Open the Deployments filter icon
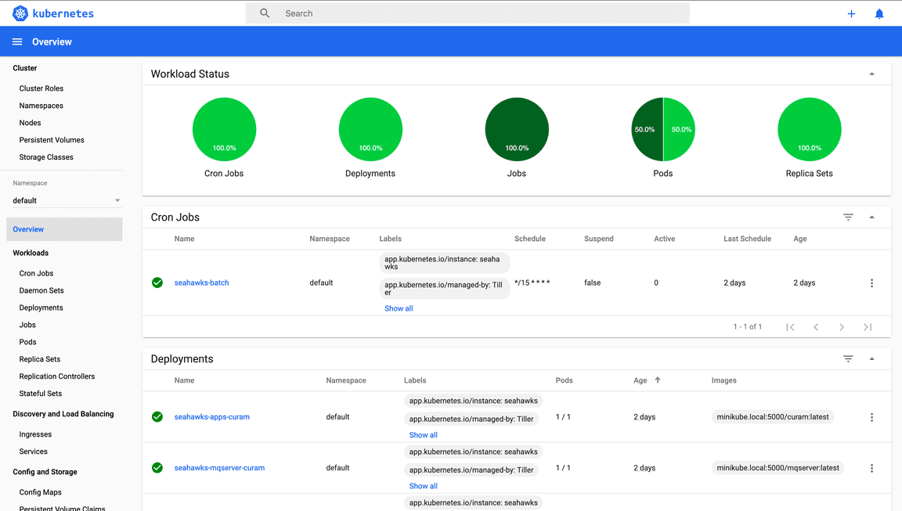The image size is (902, 511). pyautogui.click(x=848, y=358)
